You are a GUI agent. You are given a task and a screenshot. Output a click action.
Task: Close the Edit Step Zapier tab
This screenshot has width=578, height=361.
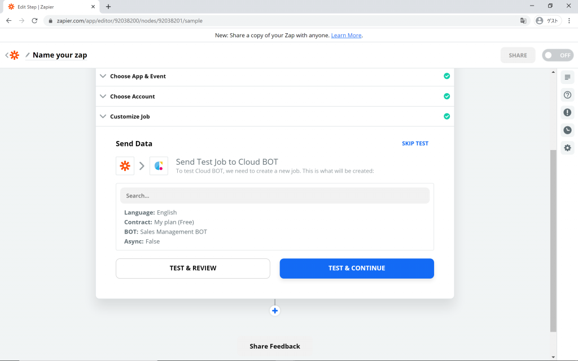click(93, 7)
